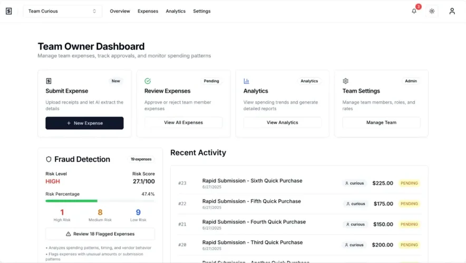Viewport: 466px width, 263px height.
Task: Click the Medium Risk count 8
Action: 100,213
